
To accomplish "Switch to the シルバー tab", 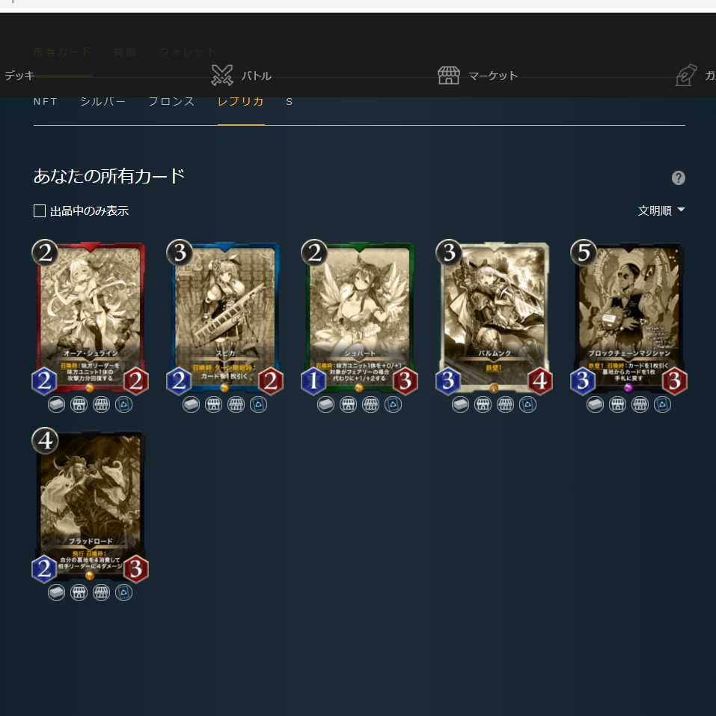I will pyautogui.click(x=102, y=102).
